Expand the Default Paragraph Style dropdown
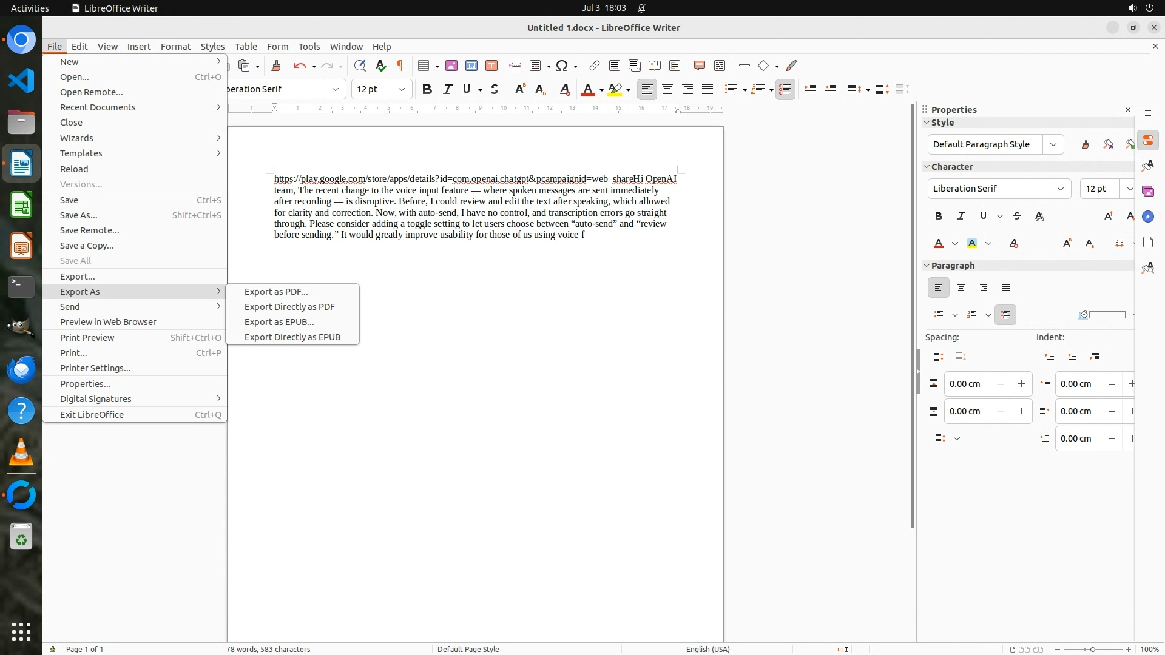The image size is (1165, 655). (x=1053, y=144)
